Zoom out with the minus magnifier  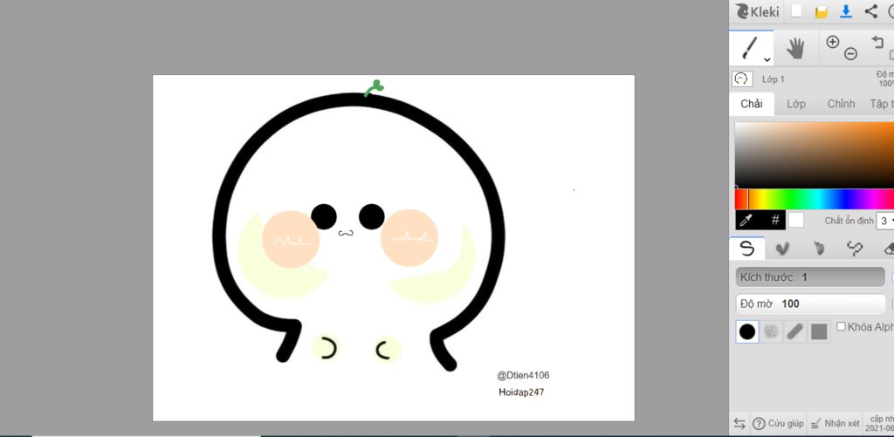pyautogui.click(x=850, y=54)
